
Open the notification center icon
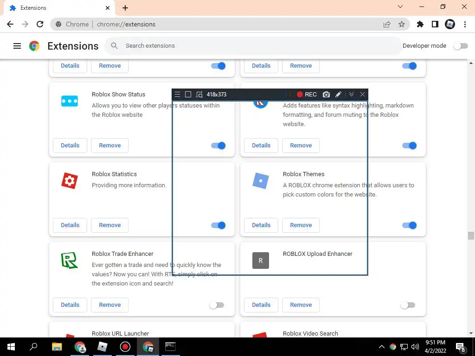(x=461, y=347)
